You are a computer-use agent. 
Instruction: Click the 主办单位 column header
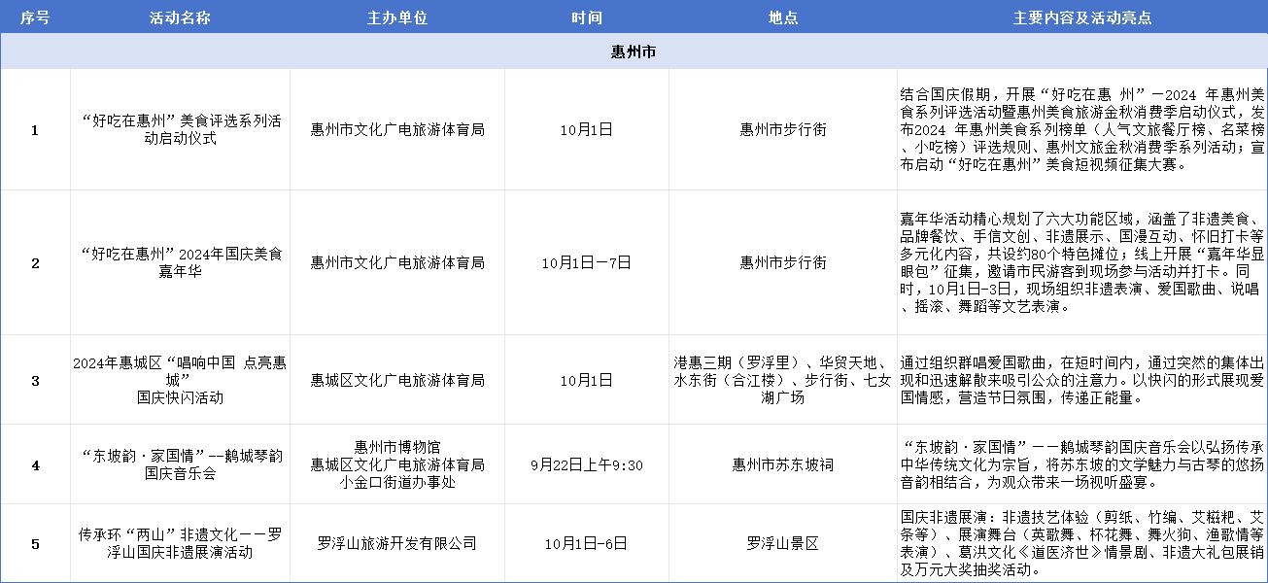[397, 18]
